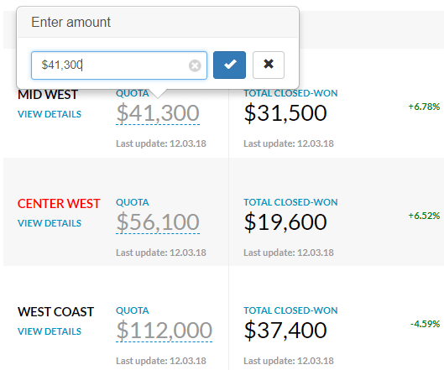Viewport: 444px width, 370px height.
Task: Click Mid West region title
Action: pos(48,95)
